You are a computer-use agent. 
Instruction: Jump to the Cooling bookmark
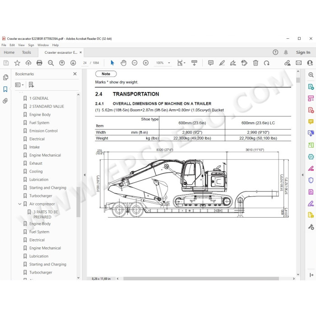pyautogui.click(x=36, y=172)
